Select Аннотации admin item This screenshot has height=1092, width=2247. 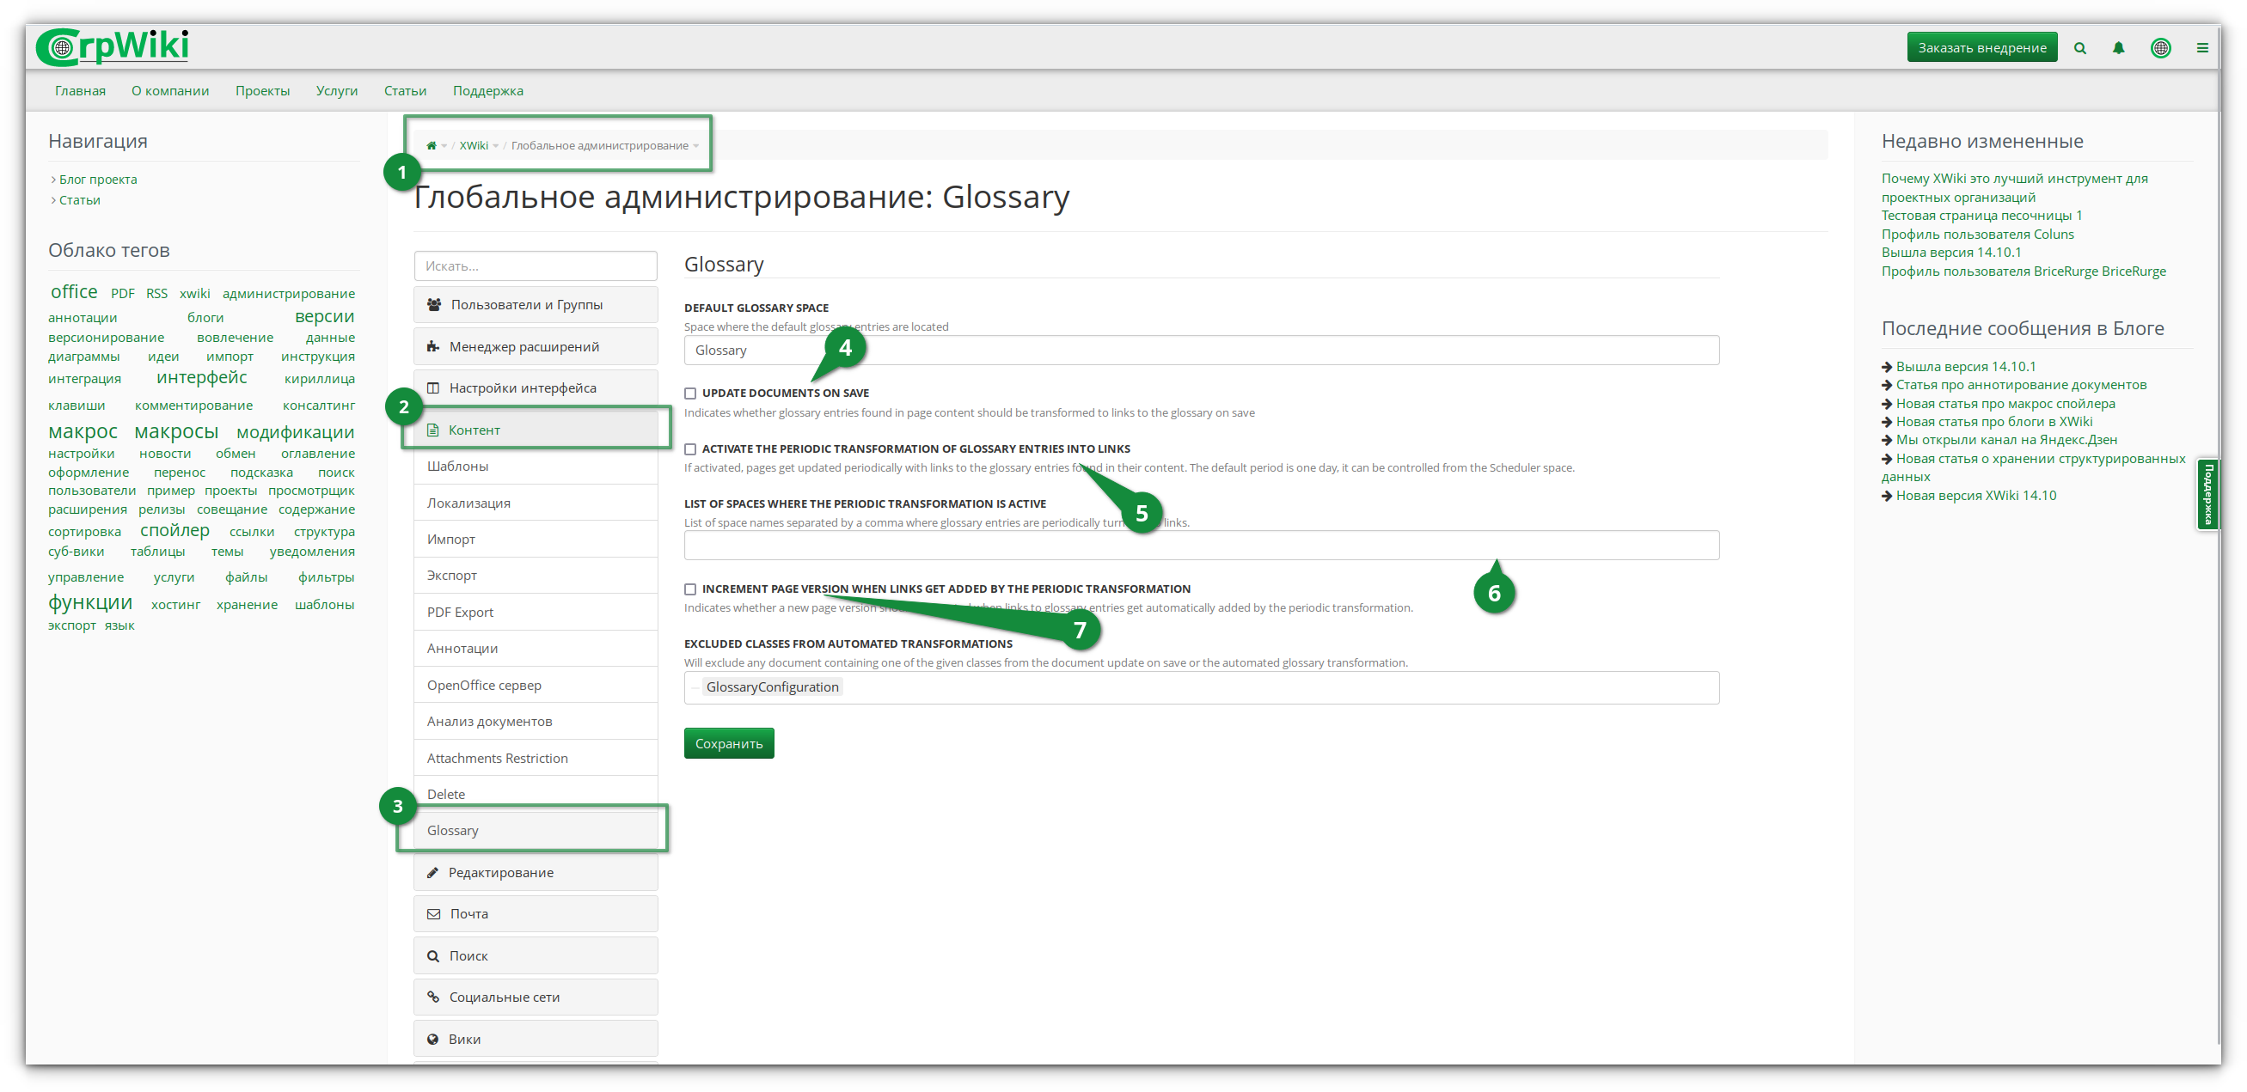[x=536, y=650]
